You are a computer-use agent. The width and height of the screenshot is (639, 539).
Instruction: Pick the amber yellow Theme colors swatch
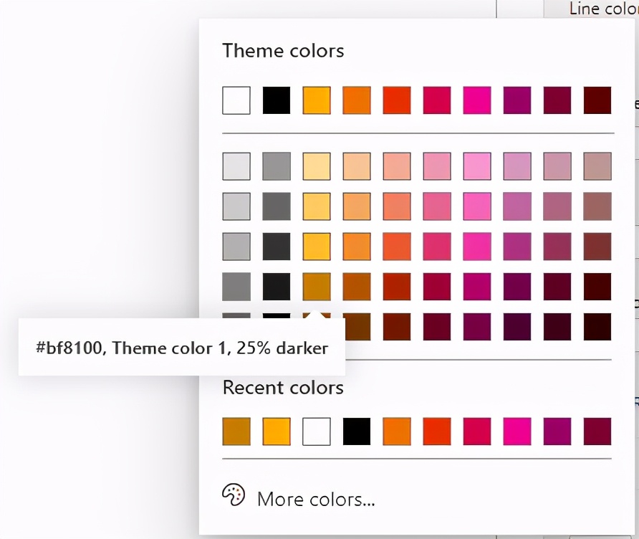pos(317,100)
